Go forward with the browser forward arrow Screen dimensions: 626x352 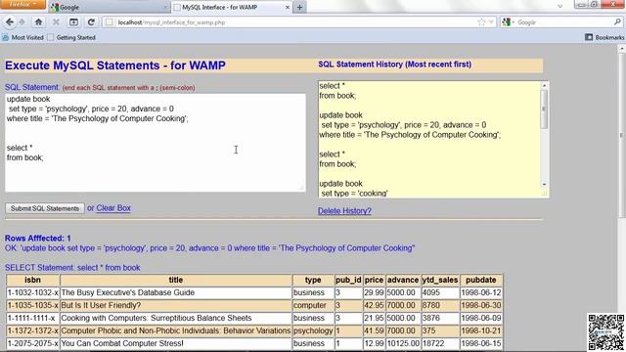click(x=22, y=22)
